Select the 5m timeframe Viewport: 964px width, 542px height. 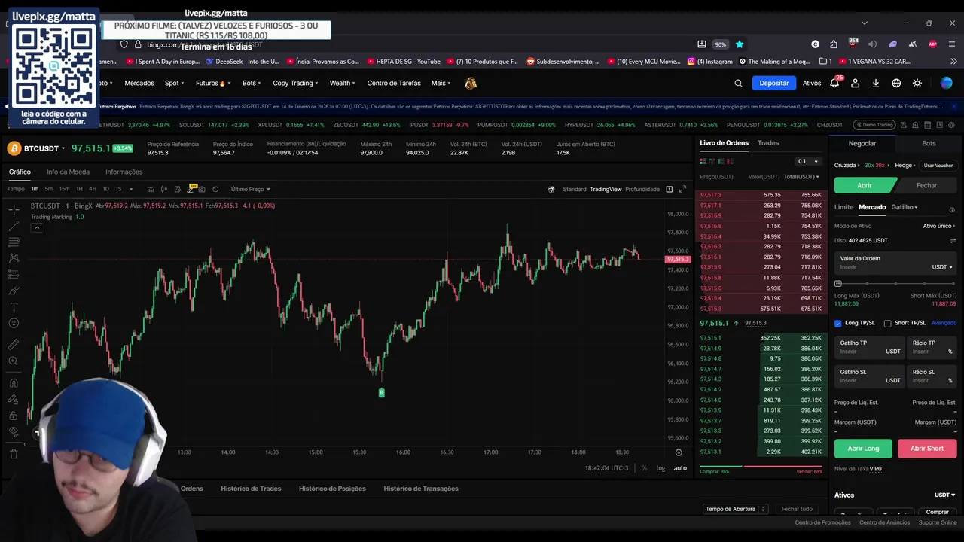[x=48, y=189]
